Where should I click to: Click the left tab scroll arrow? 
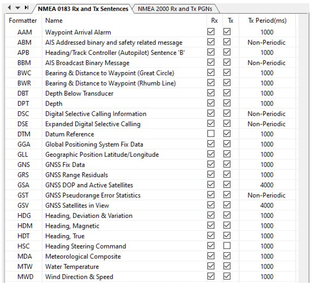tap(9, 8)
